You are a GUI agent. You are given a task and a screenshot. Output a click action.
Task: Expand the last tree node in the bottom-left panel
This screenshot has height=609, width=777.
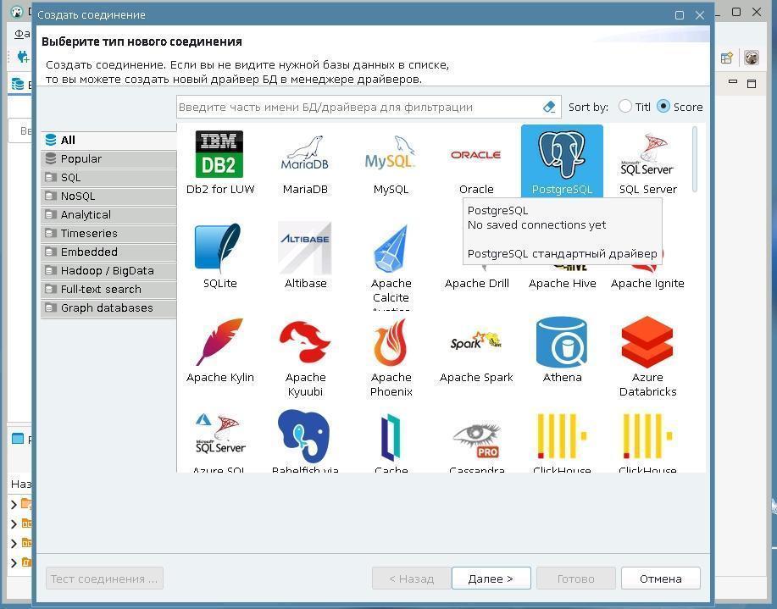pos(14,562)
